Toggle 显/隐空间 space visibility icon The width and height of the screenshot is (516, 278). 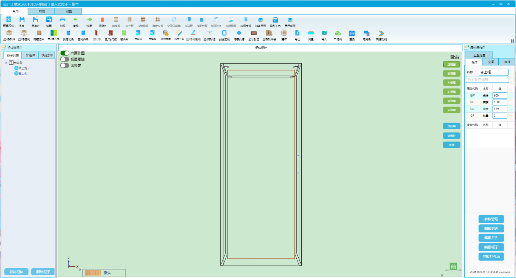[x=24, y=33]
